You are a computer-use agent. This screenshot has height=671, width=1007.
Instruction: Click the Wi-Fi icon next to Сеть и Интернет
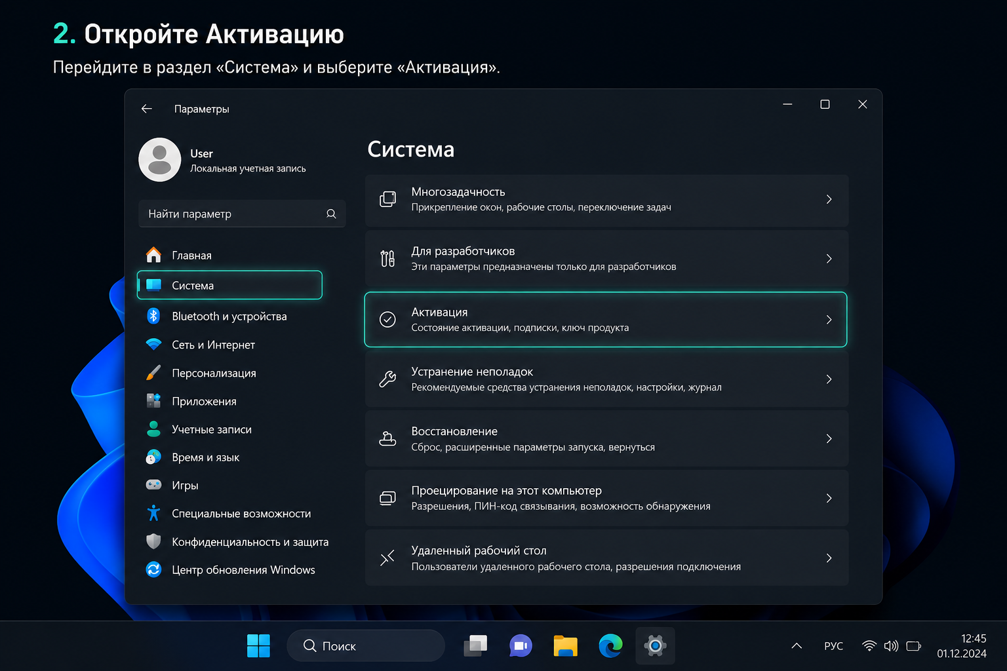153,345
